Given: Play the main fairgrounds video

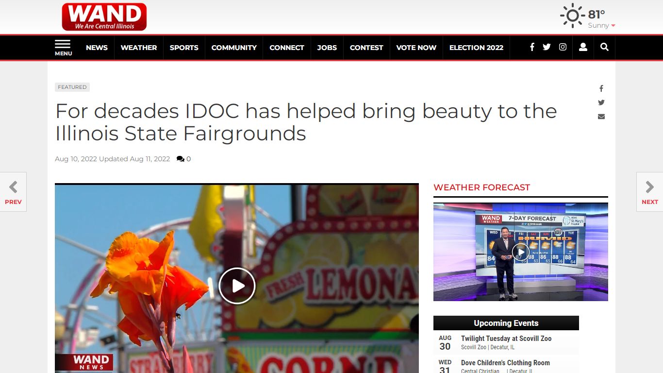Looking at the screenshot, I should [x=237, y=286].
